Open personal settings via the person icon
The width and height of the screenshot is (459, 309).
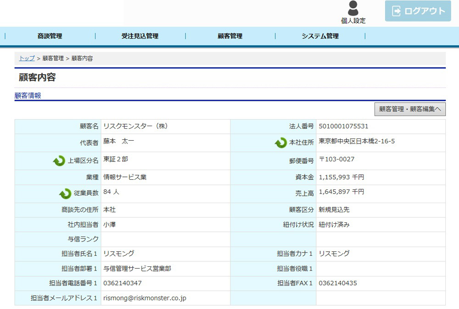click(353, 9)
